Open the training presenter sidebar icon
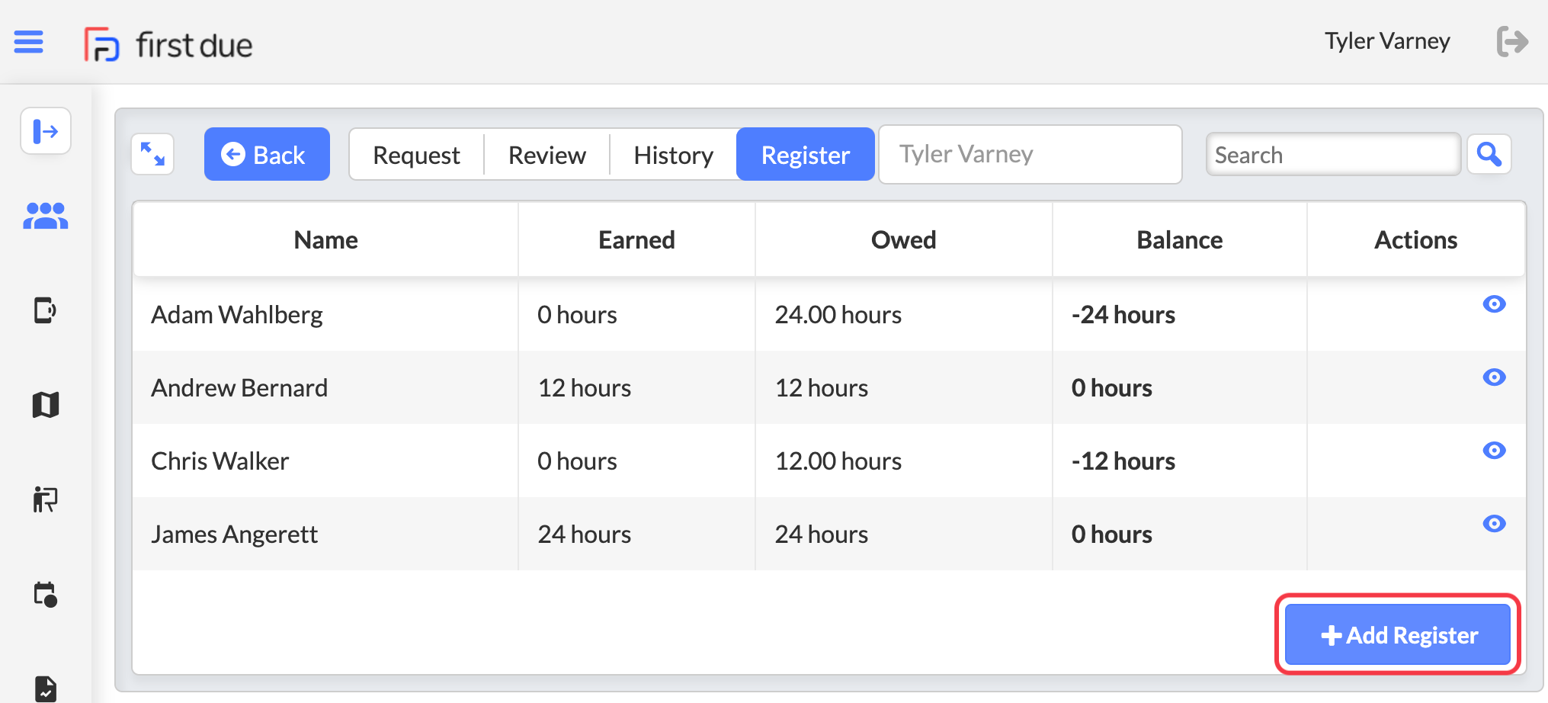1548x703 pixels. click(46, 499)
